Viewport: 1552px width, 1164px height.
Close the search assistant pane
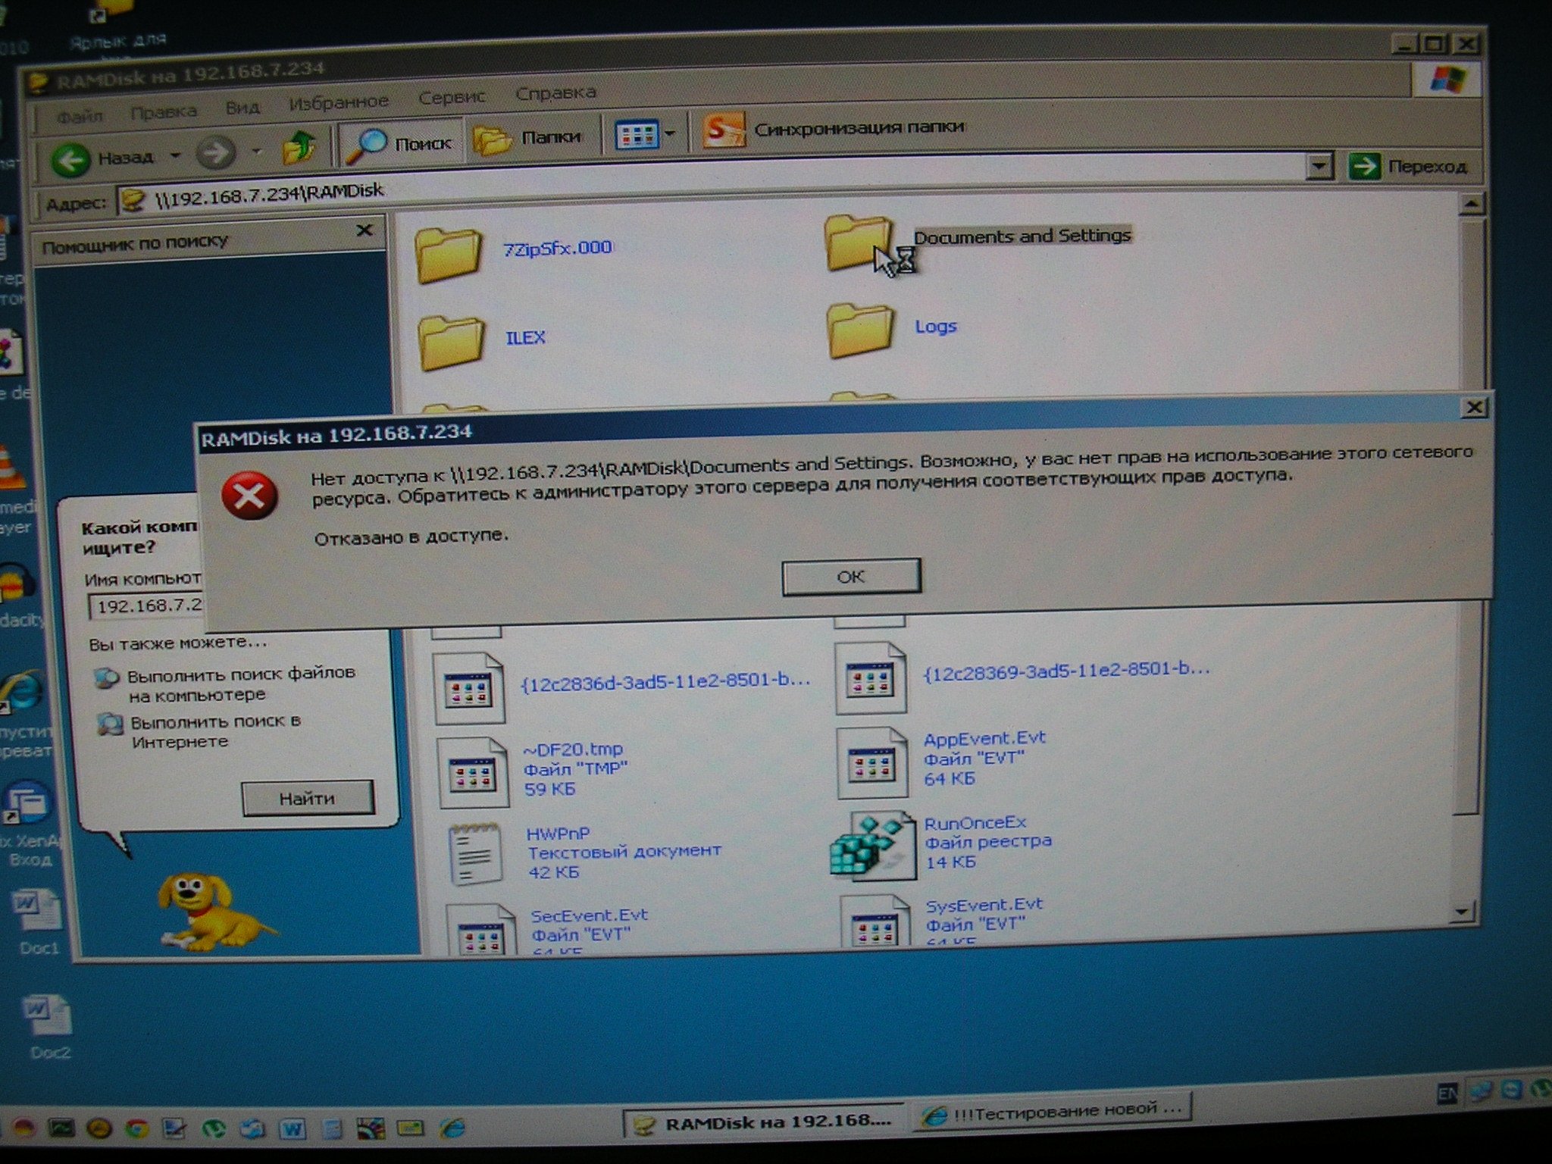point(365,230)
